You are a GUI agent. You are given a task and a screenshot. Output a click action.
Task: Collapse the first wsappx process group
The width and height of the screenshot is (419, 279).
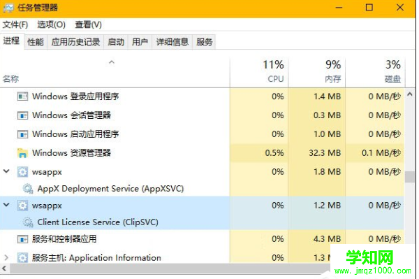6,171
